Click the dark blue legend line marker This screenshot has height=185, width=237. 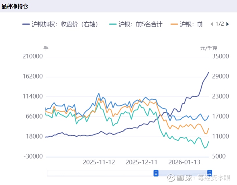(x=26, y=24)
